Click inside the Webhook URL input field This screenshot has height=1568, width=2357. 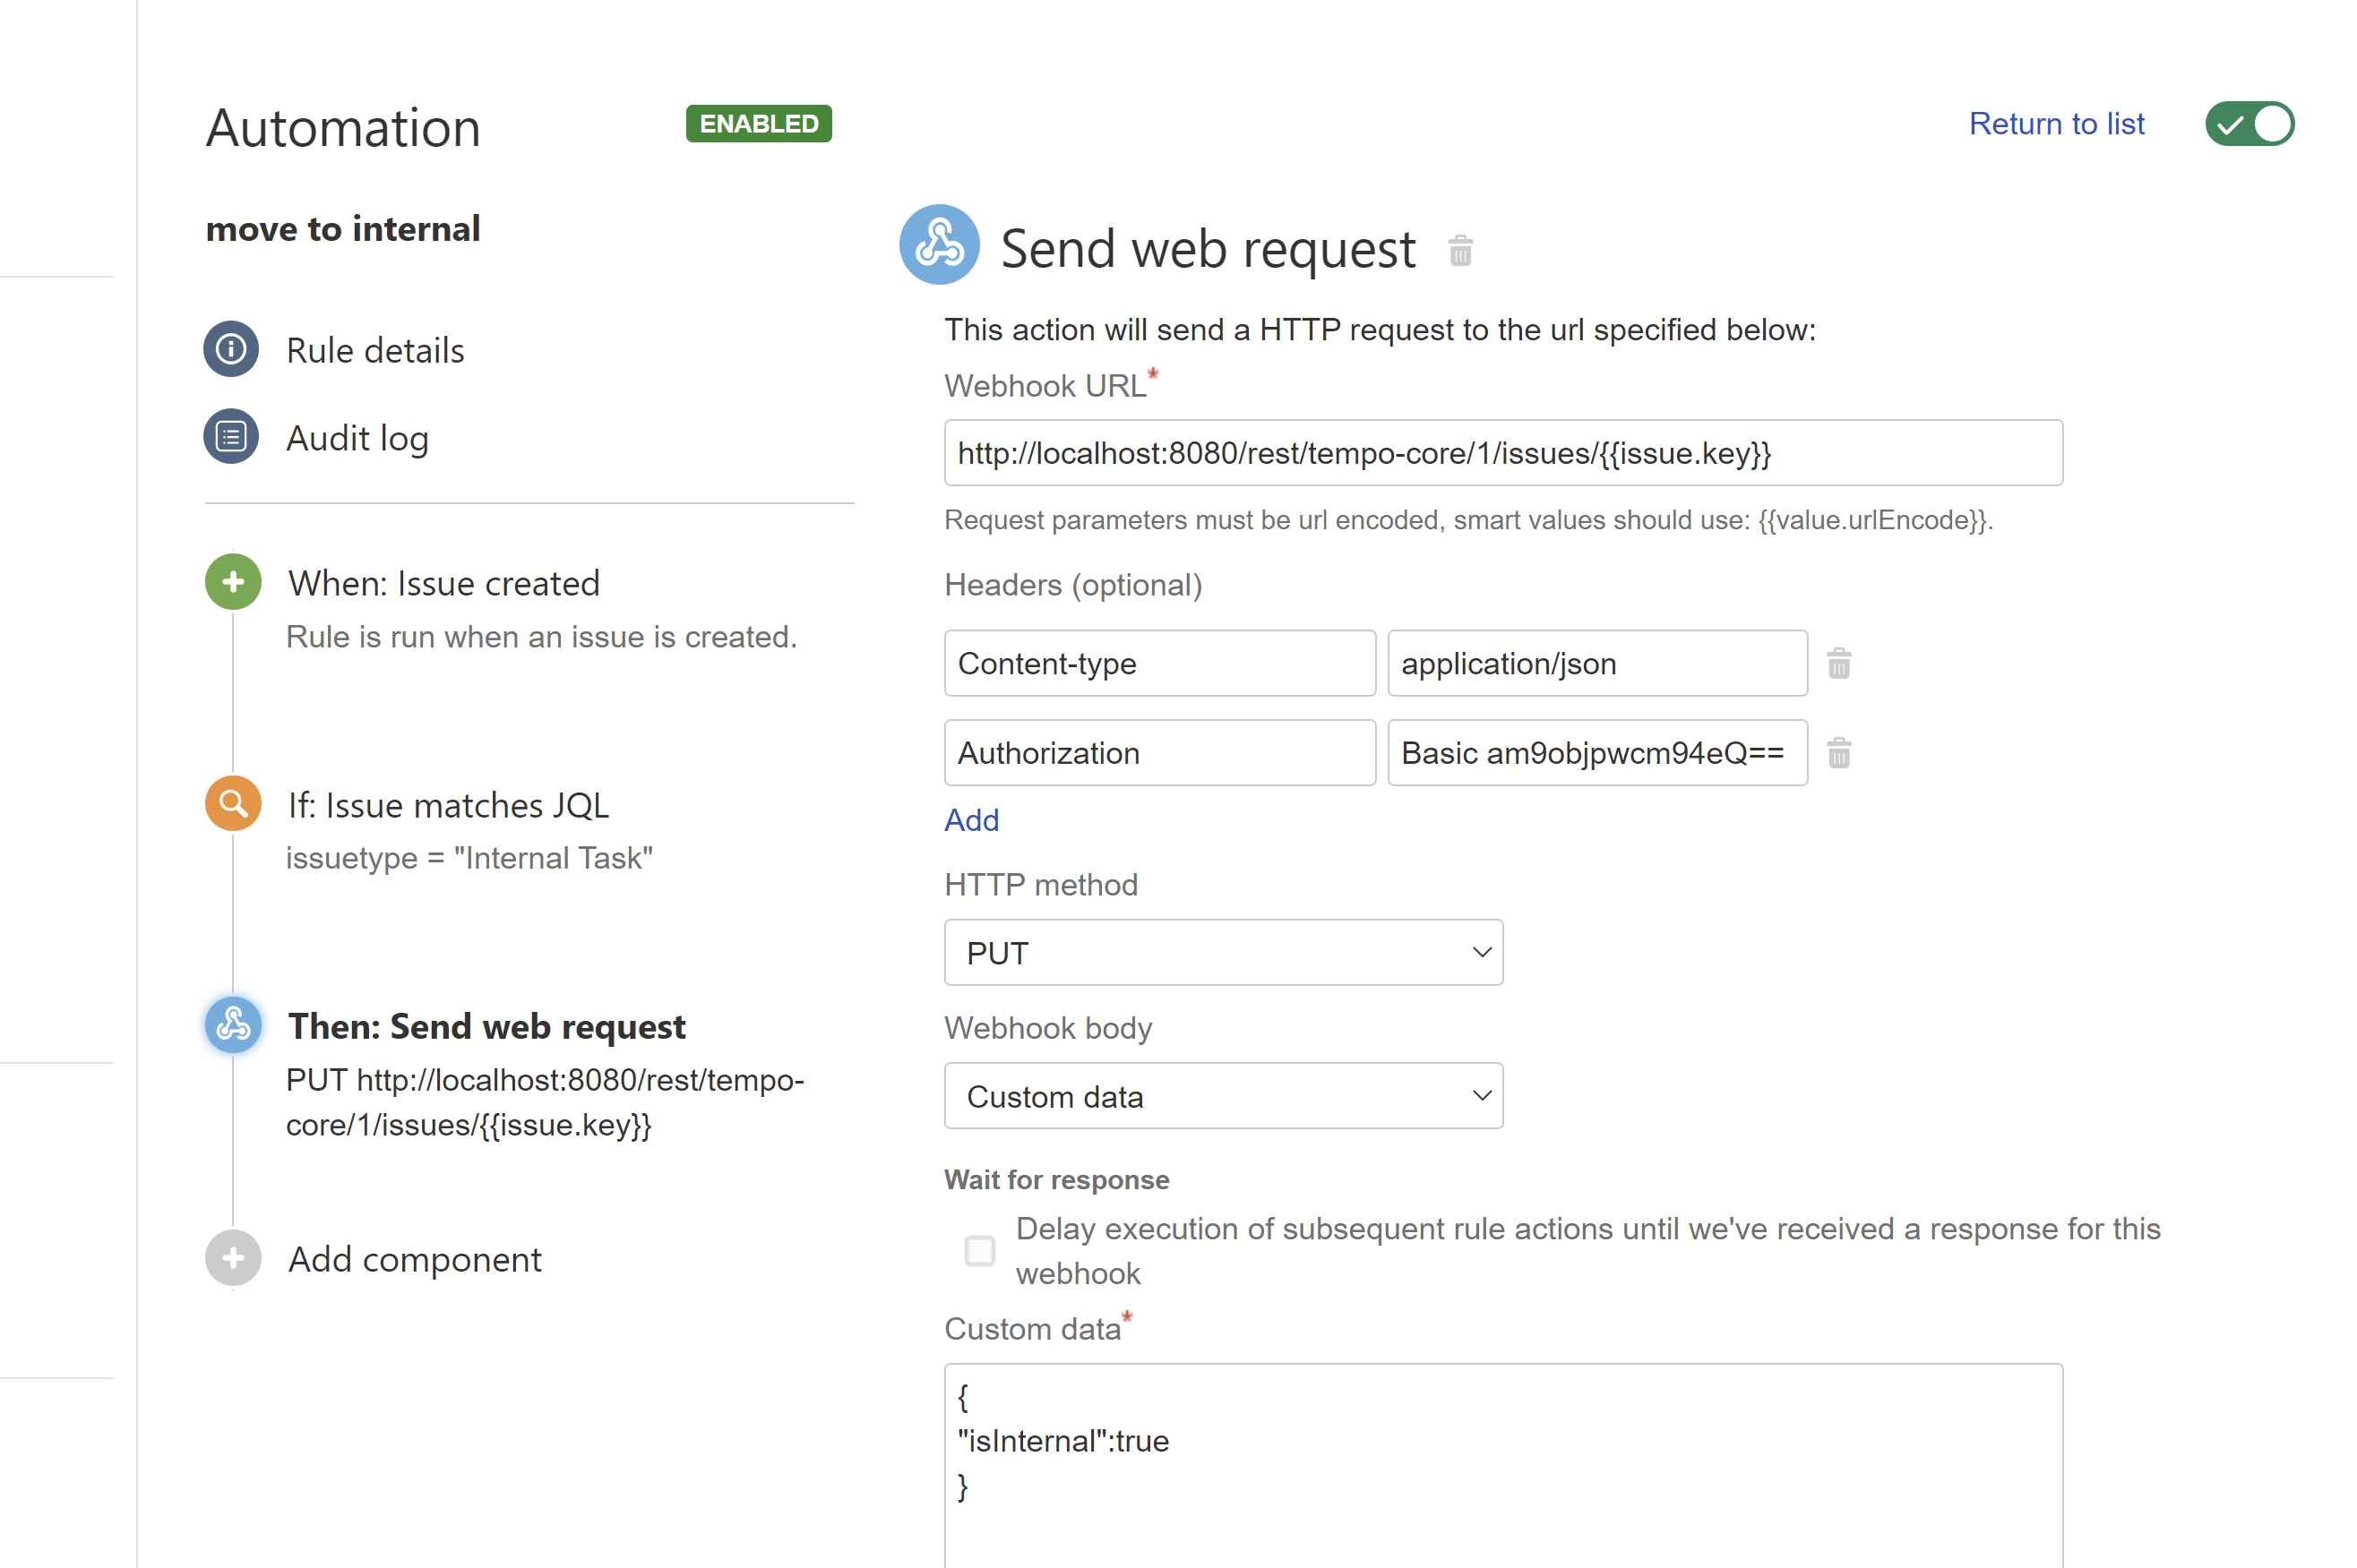click(1501, 452)
